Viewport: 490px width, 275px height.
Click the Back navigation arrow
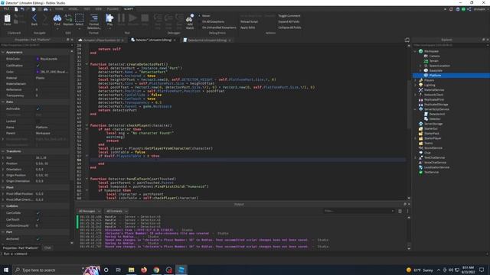click(34, 19)
